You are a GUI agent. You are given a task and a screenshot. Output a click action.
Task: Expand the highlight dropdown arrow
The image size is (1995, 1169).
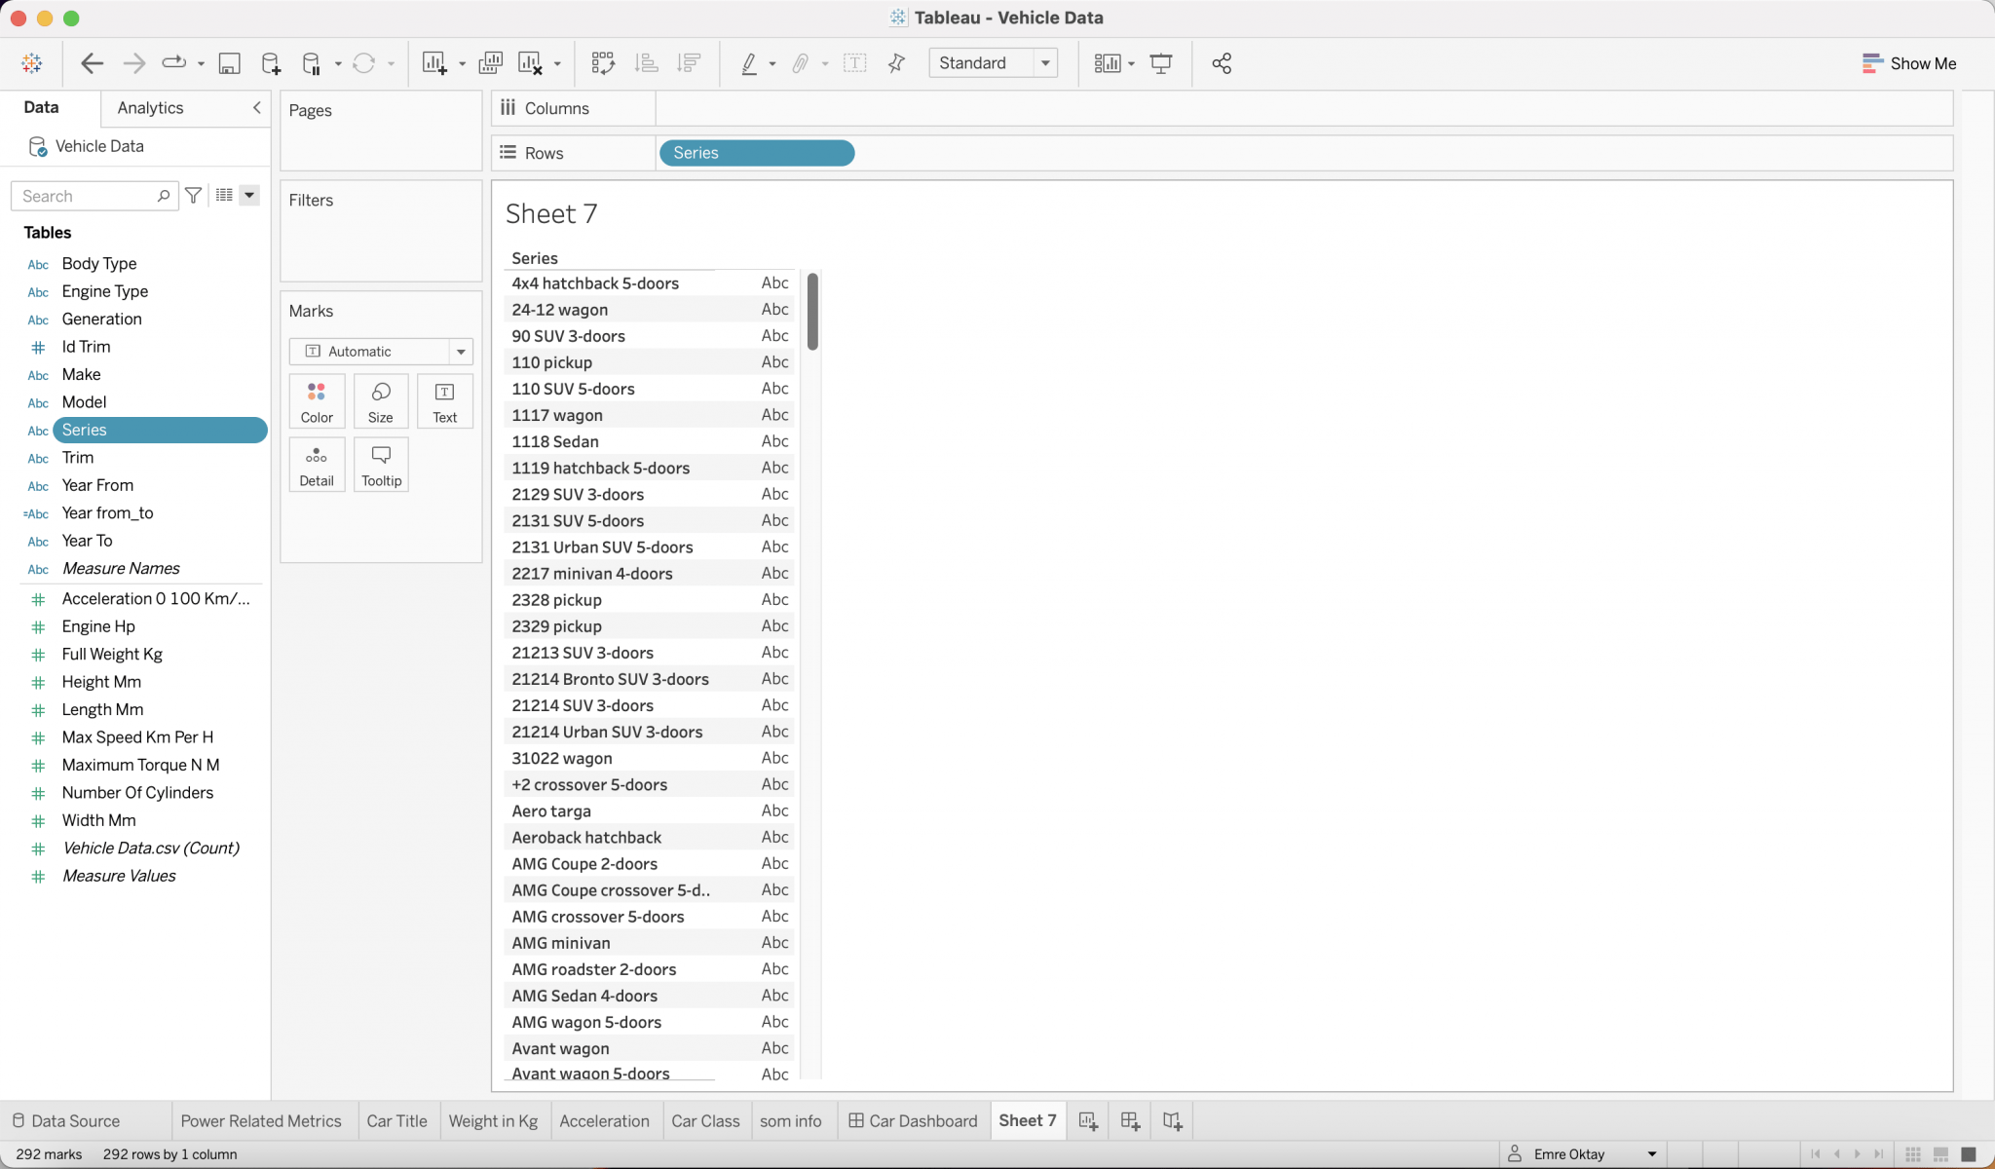click(772, 64)
